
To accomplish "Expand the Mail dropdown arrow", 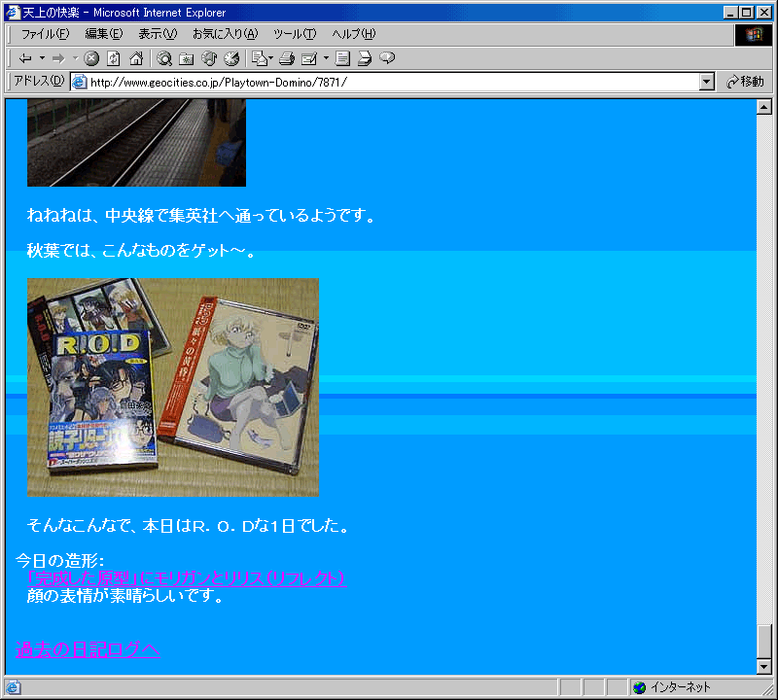I will pos(271,58).
